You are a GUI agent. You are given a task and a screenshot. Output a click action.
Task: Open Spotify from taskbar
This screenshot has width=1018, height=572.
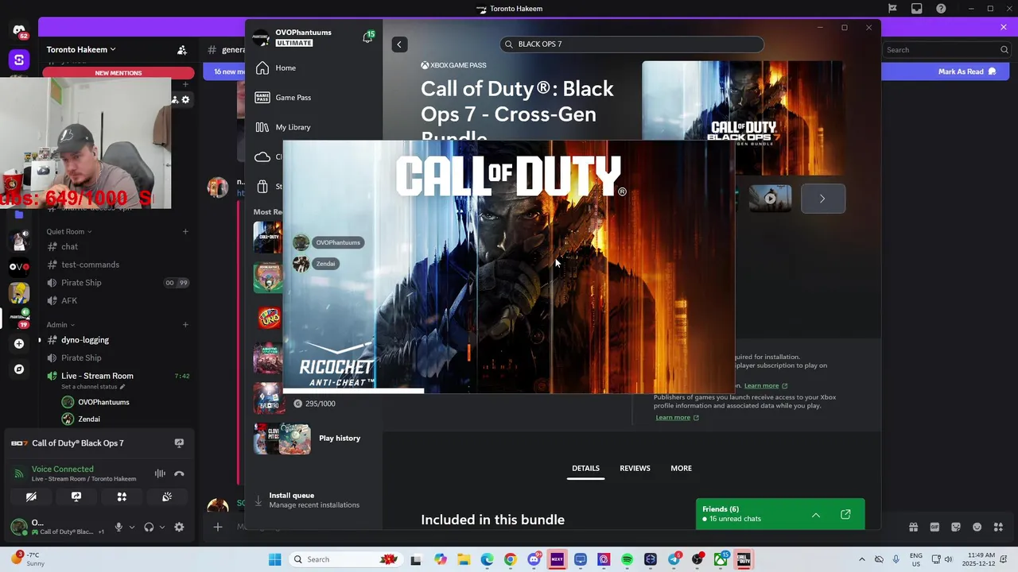pos(627,559)
